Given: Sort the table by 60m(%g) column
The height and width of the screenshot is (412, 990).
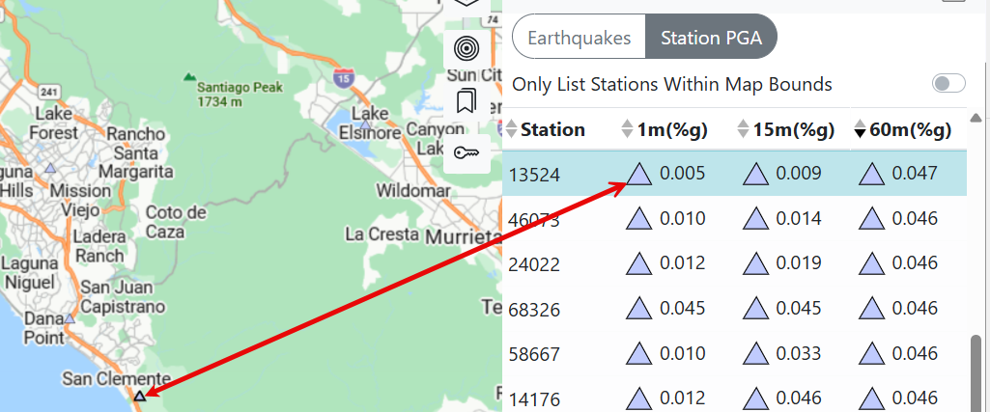Looking at the screenshot, I should 902,129.
